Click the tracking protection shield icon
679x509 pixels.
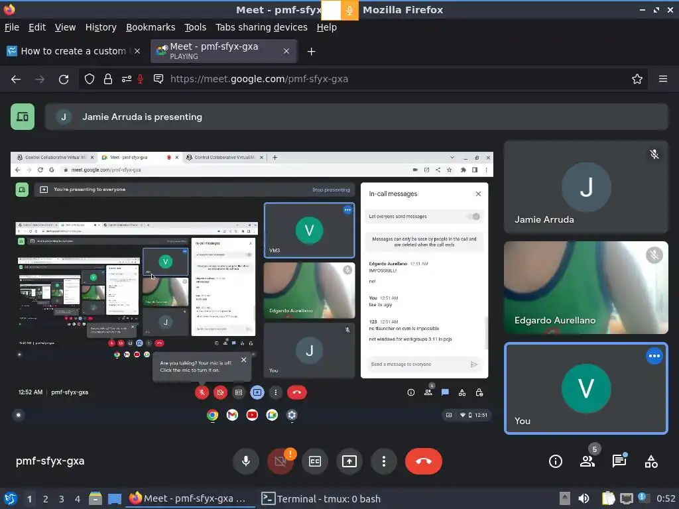pyautogui.click(x=90, y=80)
